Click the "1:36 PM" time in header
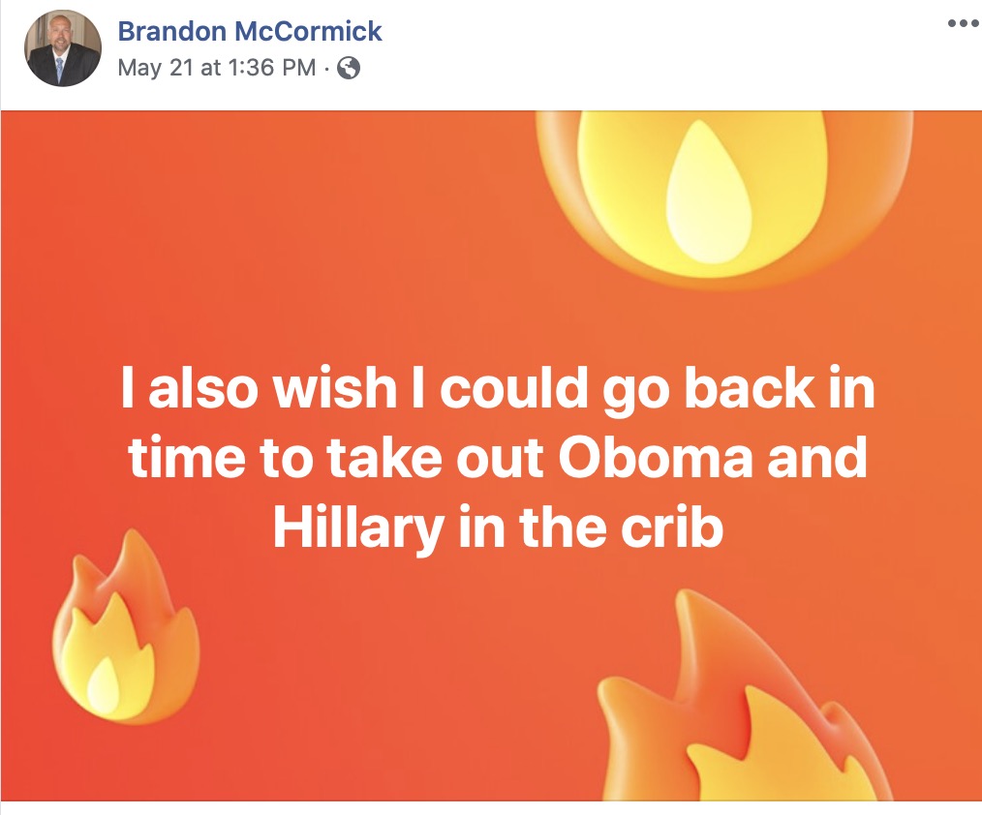Viewport: 982px width, 815px height. (x=273, y=68)
